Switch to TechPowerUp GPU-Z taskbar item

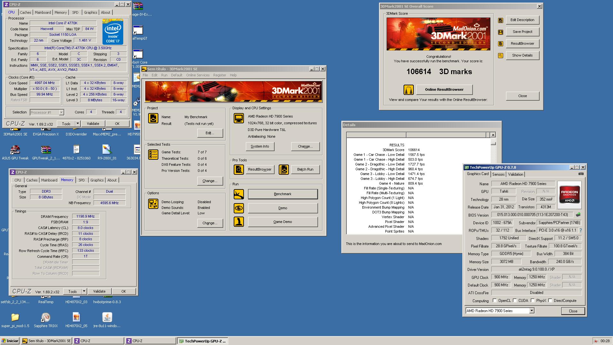pos(202,341)
